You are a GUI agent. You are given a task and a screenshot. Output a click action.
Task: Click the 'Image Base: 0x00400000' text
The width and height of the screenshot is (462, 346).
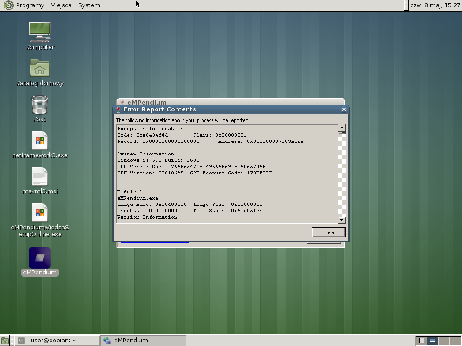pyautogui.click(x=152, y=205)
